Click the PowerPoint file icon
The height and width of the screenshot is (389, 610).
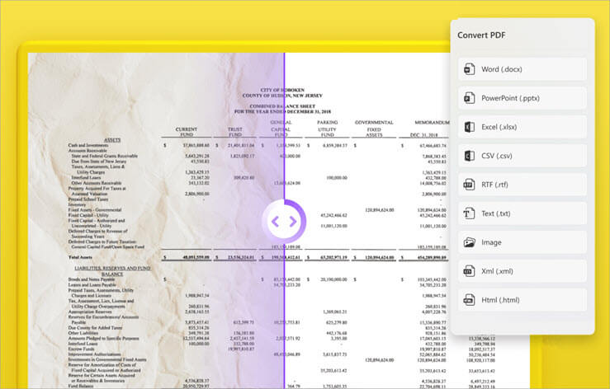click(469, 98)
